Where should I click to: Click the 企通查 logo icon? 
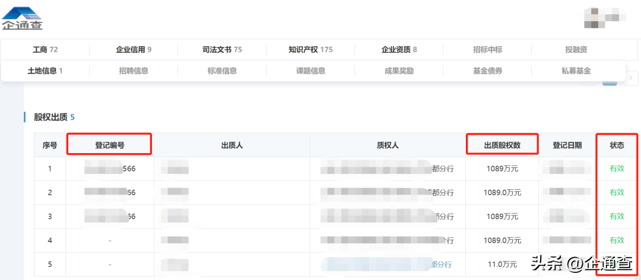tap(22, 18)
